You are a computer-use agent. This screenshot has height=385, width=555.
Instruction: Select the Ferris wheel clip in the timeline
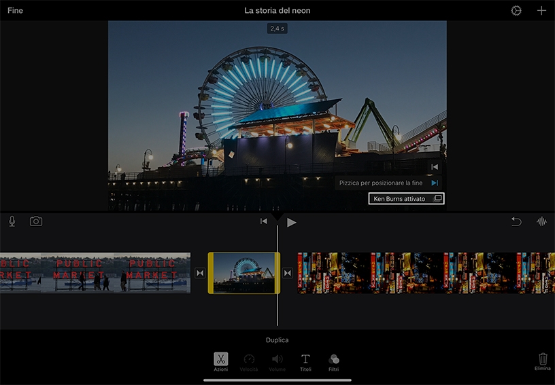tap(244, 273)
